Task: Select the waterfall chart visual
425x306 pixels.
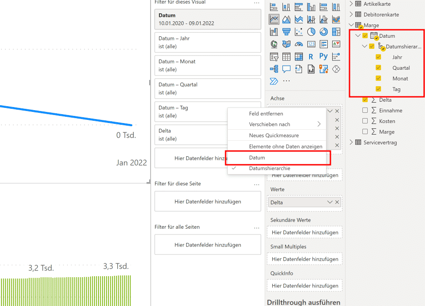Action: pyautogui.click(x=274, y=32)
